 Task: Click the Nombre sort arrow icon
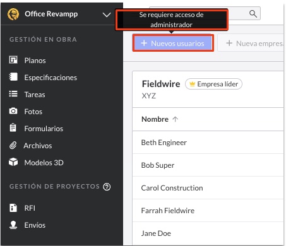[x=175, y=119]
